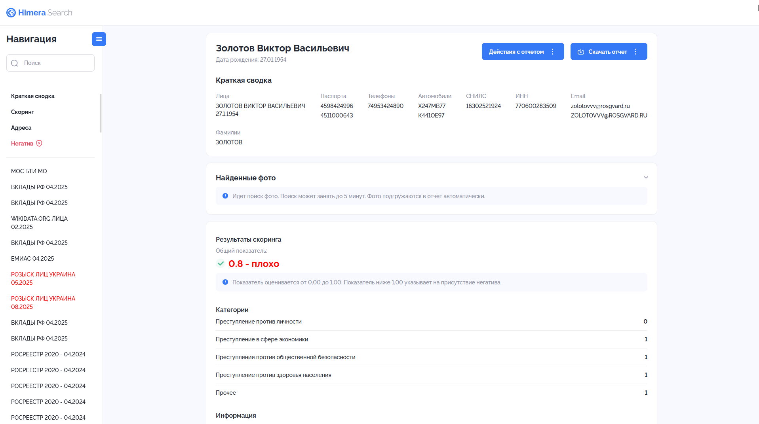759x424 pixels.
Task: Go to Скоринг in navigation
Action: click(23, 112)
